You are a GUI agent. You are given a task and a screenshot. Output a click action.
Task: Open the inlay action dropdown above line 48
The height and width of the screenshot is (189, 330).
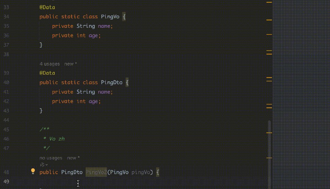tap(44, 165)
